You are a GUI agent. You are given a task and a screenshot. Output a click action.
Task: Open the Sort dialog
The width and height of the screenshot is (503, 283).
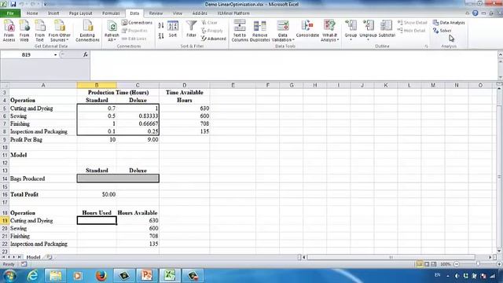pos(173,30)
